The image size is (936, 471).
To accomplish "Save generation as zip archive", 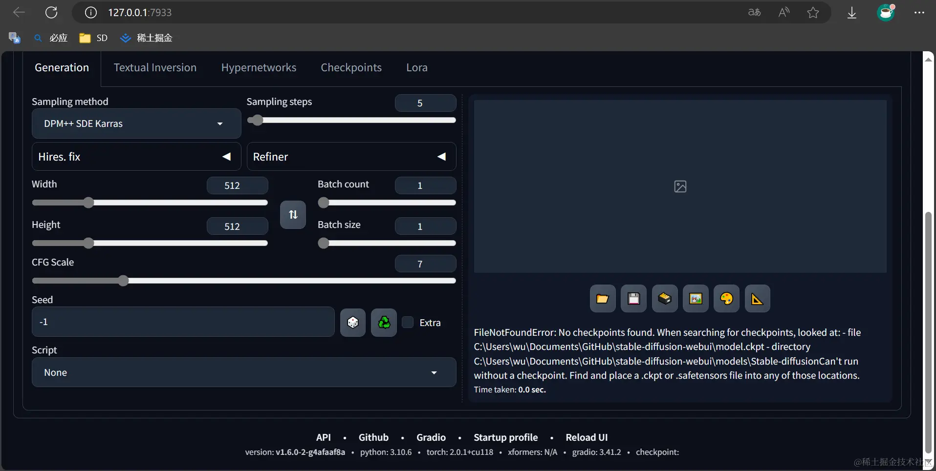I will coord(665,298).
